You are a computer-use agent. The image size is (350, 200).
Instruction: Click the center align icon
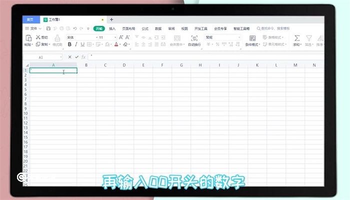pyautogui.click(x=143, y=44)
